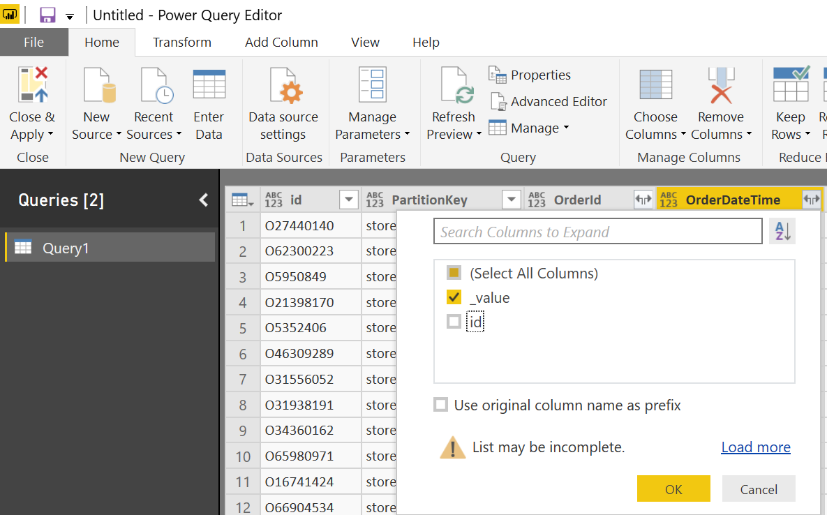
Task: Check the id column checkbox
Action: pyautogui.click(x=454, y=322)
